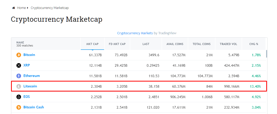277x114 pixels.
Task: Open the Home breadcrumb link
Action: (21, 8)
